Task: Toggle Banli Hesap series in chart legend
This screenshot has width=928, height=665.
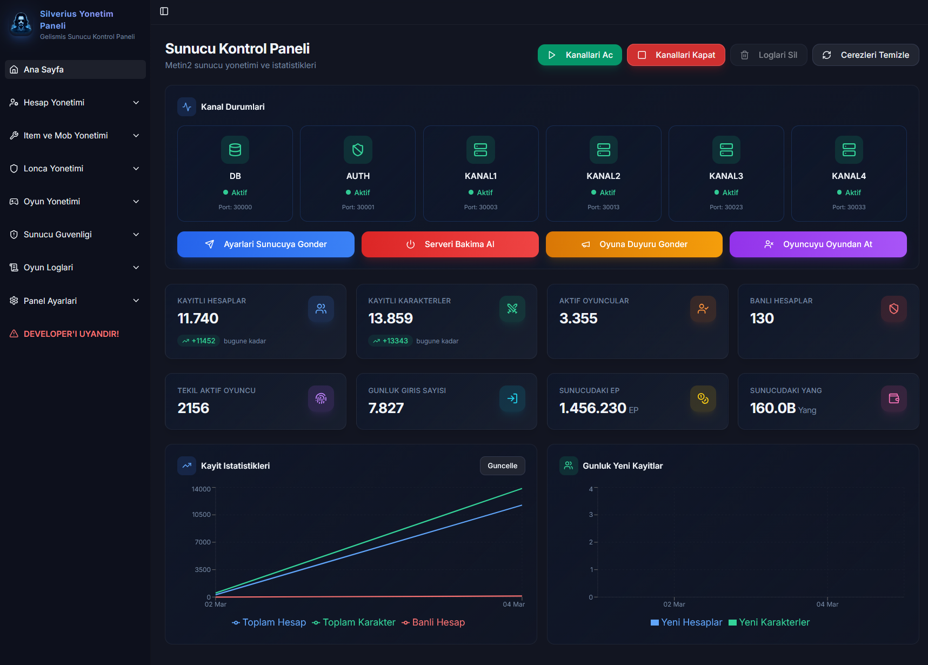Action: point(433,622)
